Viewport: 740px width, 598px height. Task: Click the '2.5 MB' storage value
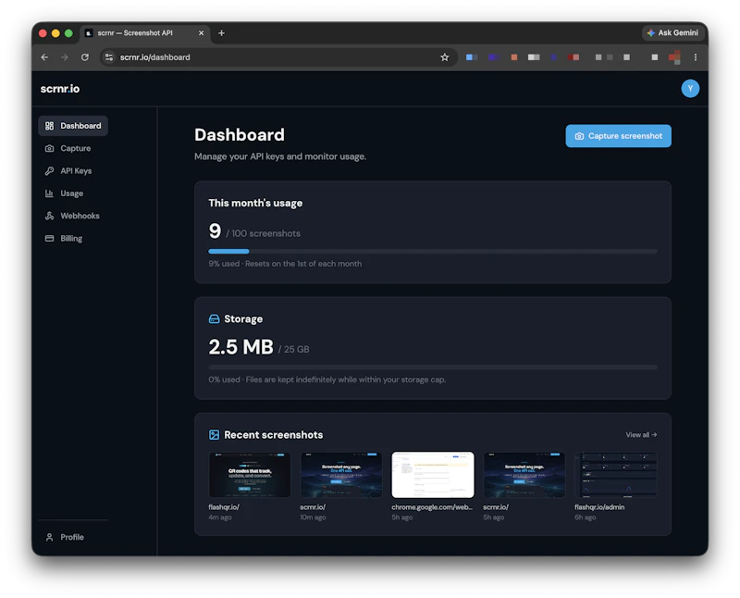coord(240,347)
